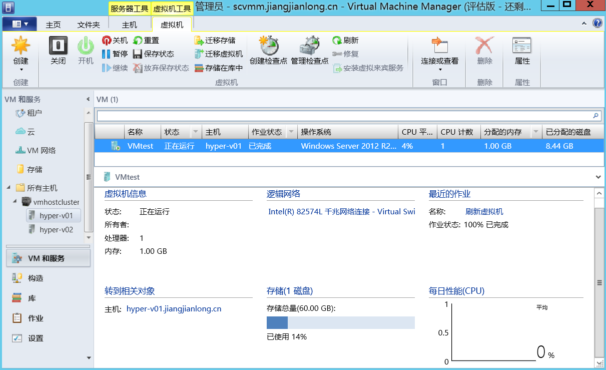This screenshot has width=606, height=370.
Task: Open the blue application menu dropdown
Action: click(x=19, y=24)
